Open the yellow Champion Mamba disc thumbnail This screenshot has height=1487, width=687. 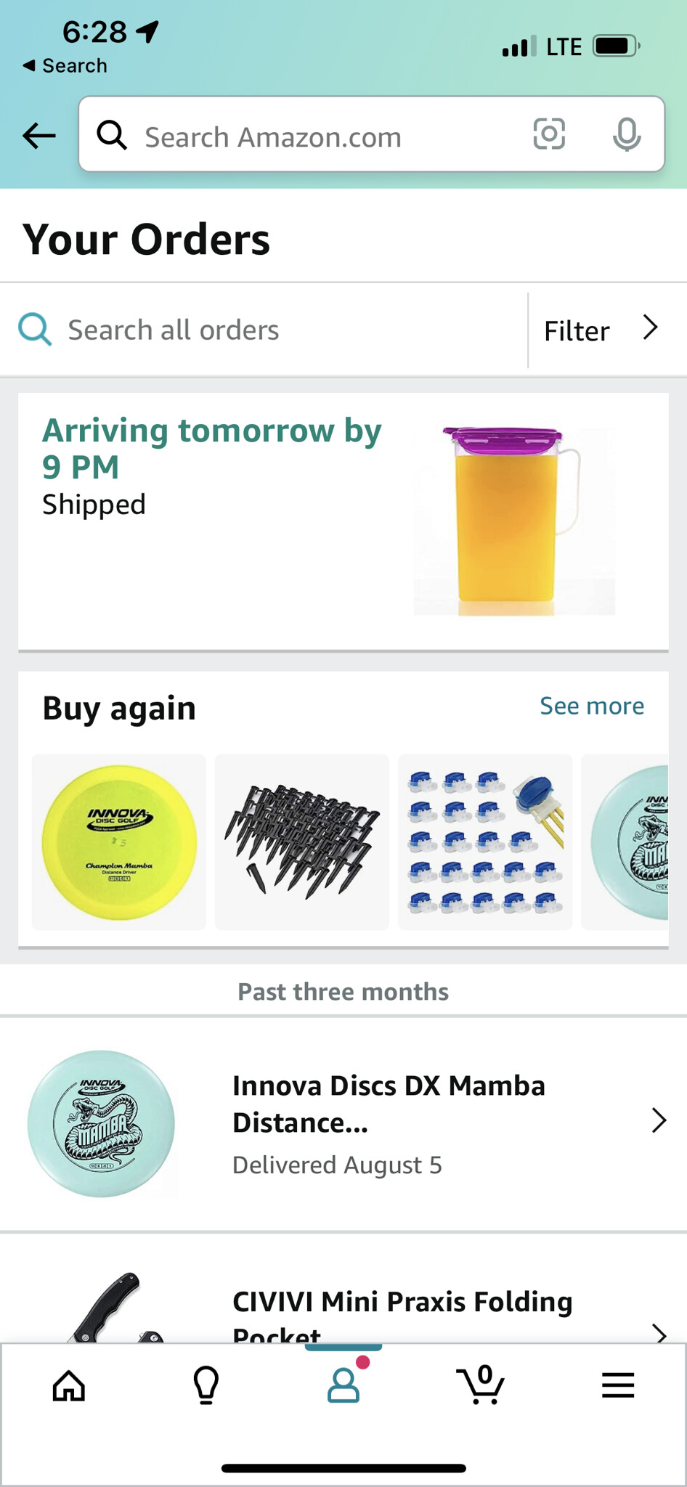pos(119,842)
